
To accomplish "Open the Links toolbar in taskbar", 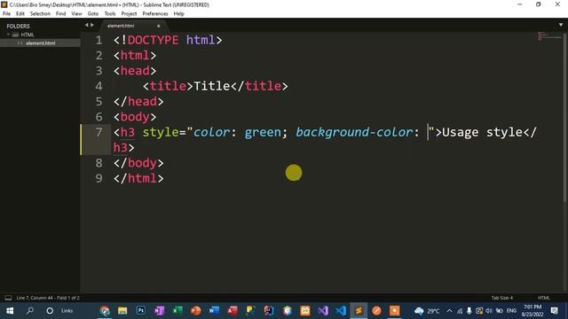I will click(x=67, y=311).
